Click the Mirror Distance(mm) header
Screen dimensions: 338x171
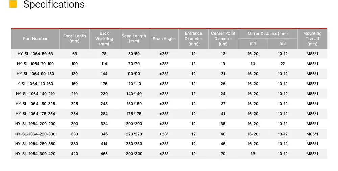268,33
